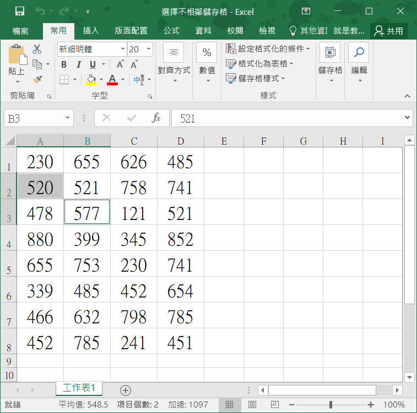Add a new sheet with plus icon
The width and height of the screenshot is (417, 413).
point(126,390)
